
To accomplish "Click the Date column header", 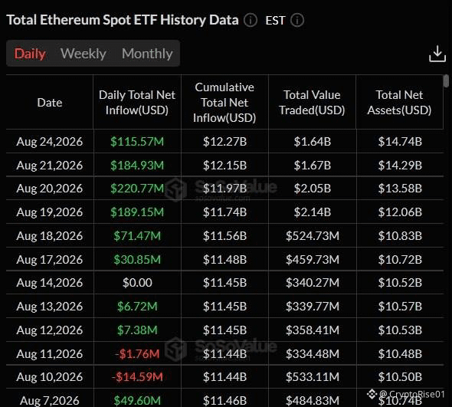I will 50,103.
